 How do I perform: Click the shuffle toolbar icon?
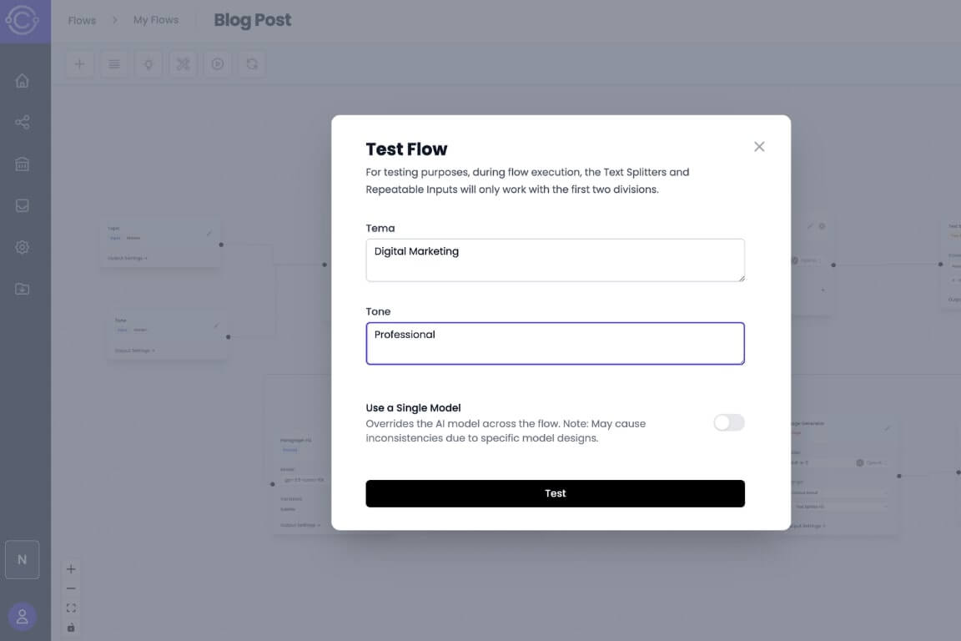pos(183,63)
